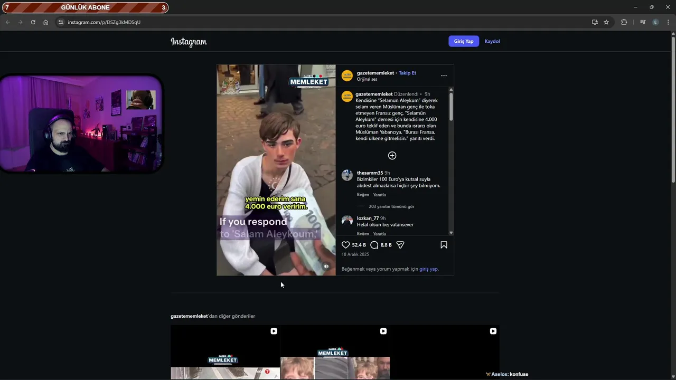Open comments with speech bubble icon
The width and height of the screenshot is (676, 380).
click(x=374, y=245)
